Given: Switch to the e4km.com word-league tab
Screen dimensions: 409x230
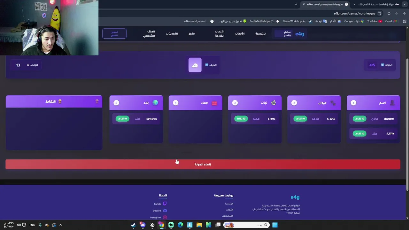Looking at the screenshot, I should point(325,4).
